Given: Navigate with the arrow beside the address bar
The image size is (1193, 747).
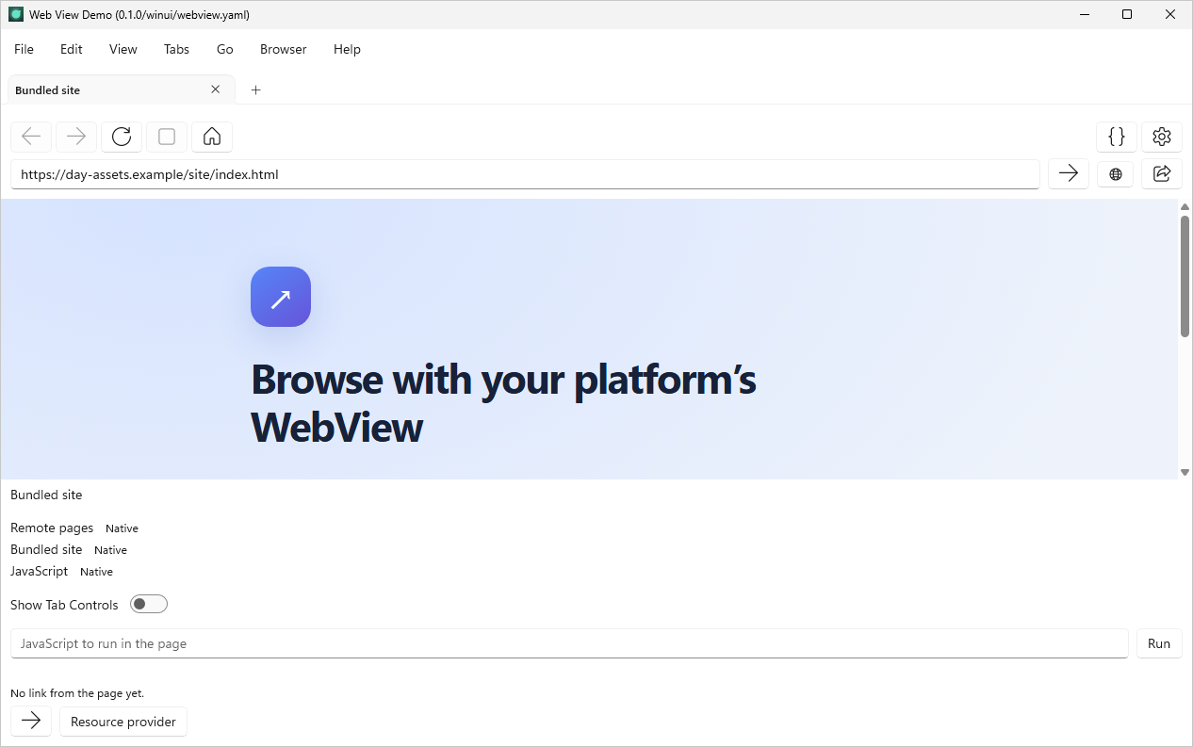Looking at the screenshot, I should pyautogui.click(x=1069, y=173).
